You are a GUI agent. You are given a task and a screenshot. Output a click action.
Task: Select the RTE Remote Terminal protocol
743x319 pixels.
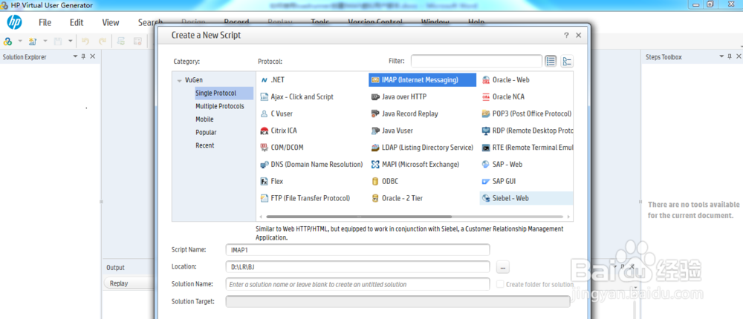pos(527,148)
